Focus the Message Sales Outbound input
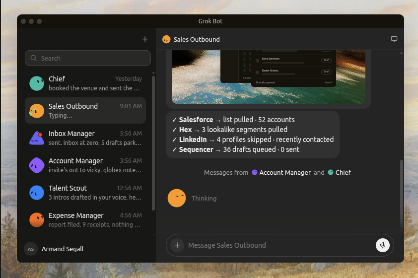Image resolution: width=418 pixels, height=278 pixels. click(x=279, y=245)
